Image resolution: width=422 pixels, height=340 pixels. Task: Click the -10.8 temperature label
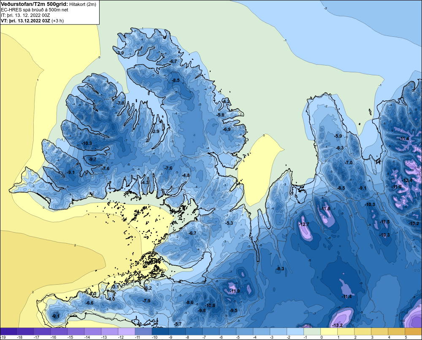210,305
